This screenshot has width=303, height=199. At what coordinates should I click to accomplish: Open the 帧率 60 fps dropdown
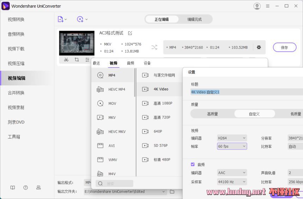(x=232, y=146)
